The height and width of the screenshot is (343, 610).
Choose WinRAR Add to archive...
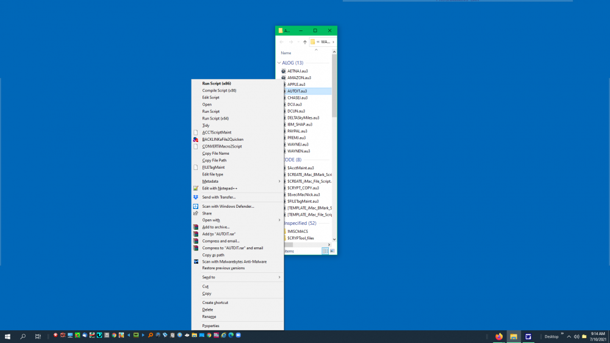coord(237,227)
